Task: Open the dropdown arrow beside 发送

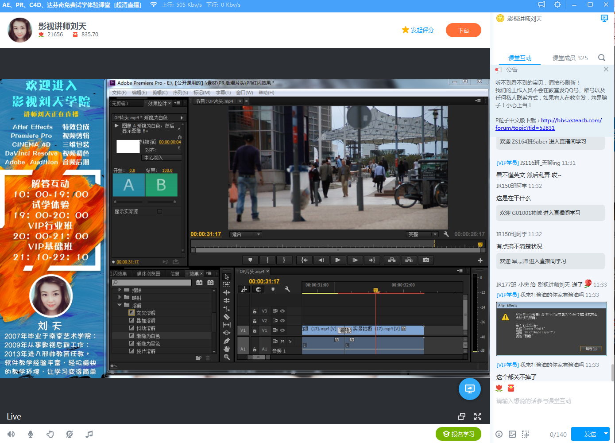Action: [606, 434]
